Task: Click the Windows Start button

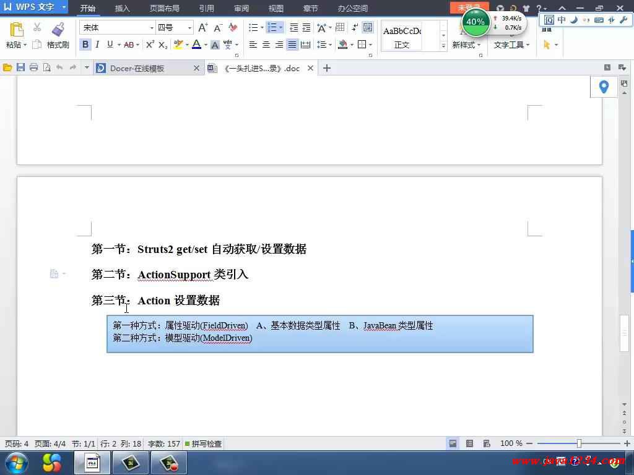Action: coord(17,463)
